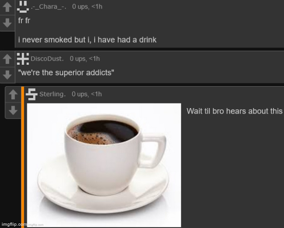Open Sterling's avatar icon
The width and height of the screenshot is (284, 228).
[31, 94]
